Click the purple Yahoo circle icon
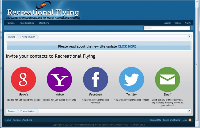 click(x=59, y=79)
